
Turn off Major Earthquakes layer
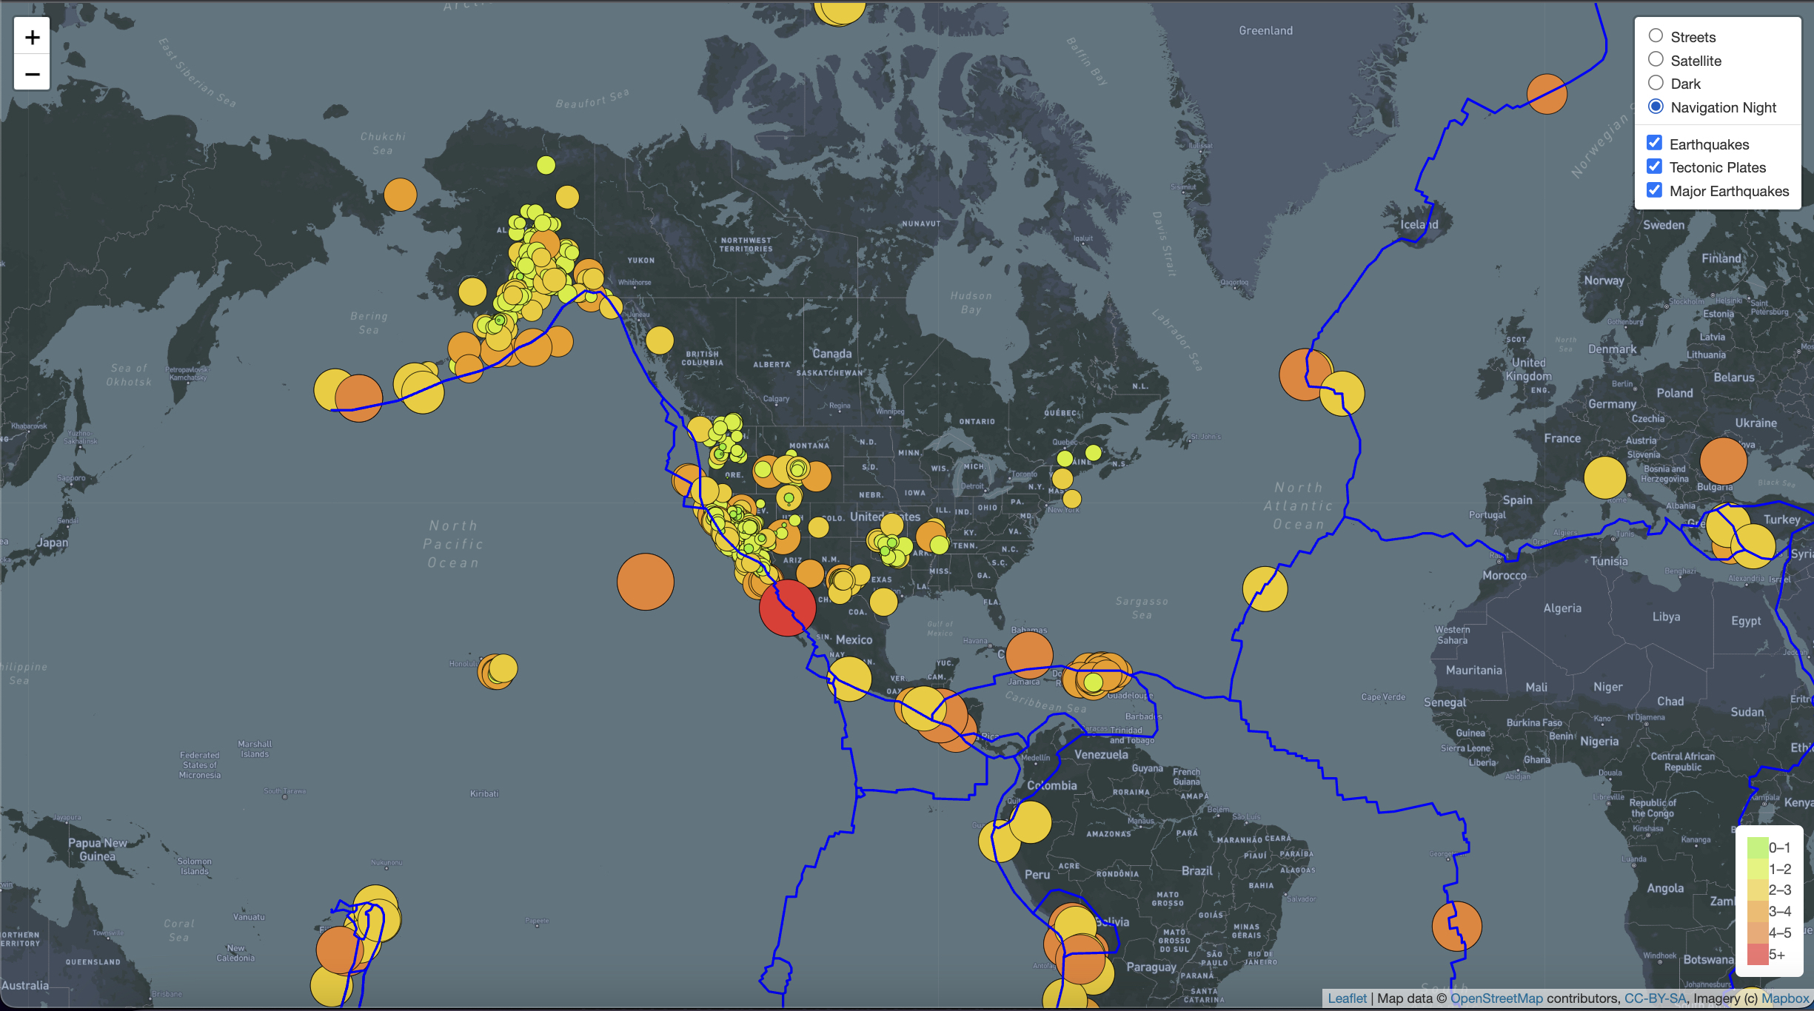click(1656, 189)
